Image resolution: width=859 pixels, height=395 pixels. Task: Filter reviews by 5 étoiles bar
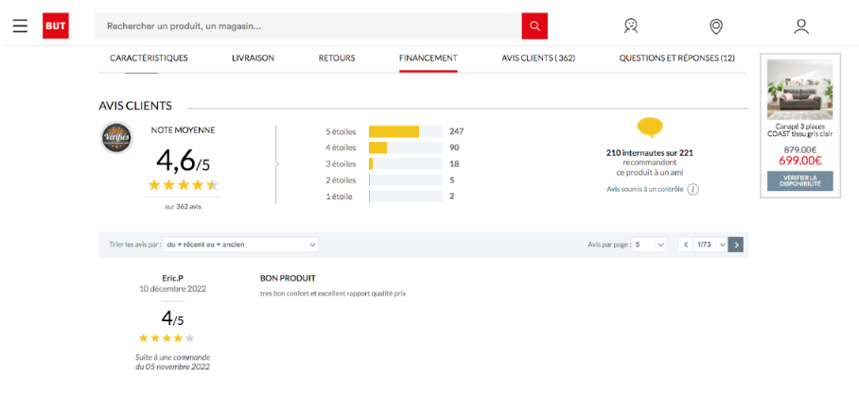tap(405, 131)
